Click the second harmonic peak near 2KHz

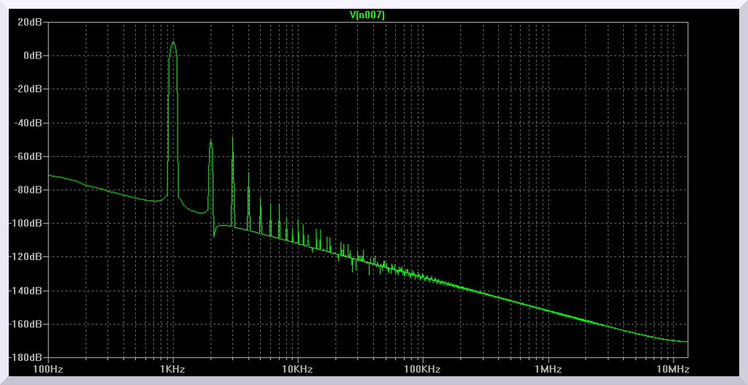click(210, 141)
